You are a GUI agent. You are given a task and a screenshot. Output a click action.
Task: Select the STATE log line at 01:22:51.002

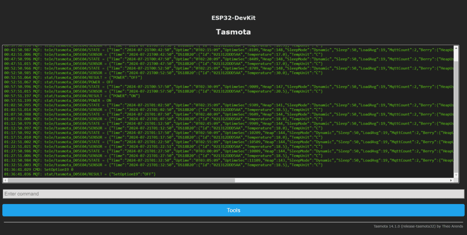coord(229,142)
